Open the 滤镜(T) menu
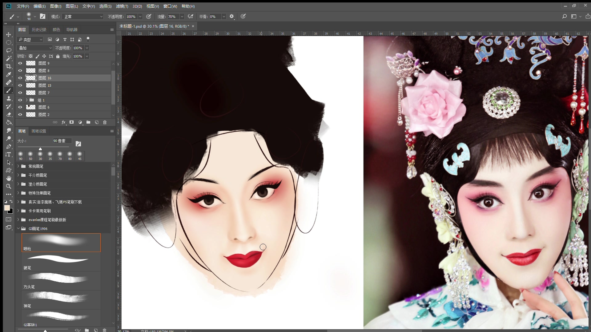This screenshot has height=332, width=591. click(x=122, y=6)
